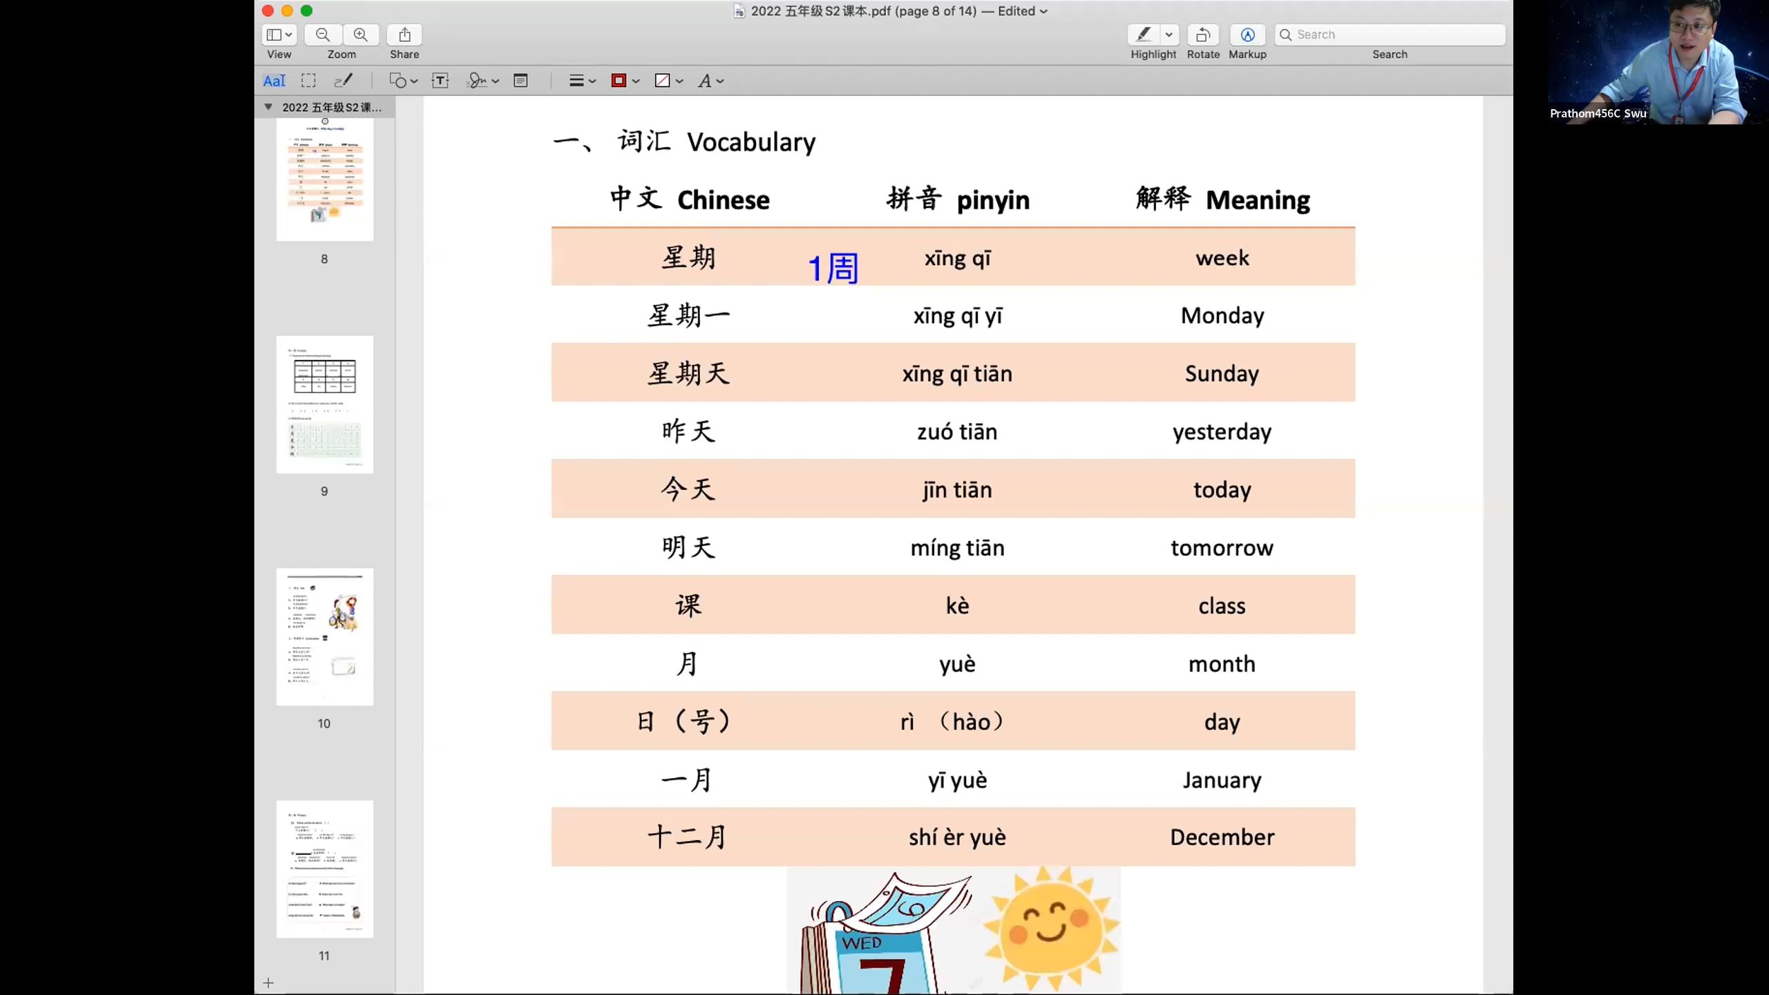The height and width of the screenshot is (995, 1769).
Task: Click the red color swatch button
Action: (618, 80)
